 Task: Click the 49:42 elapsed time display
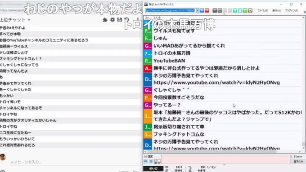153,169
